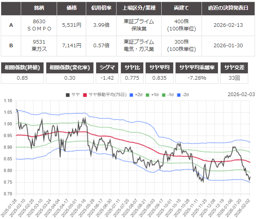257x219 pixels.
Task: Click the 銘柄 column header
Action: pos(39,8)
